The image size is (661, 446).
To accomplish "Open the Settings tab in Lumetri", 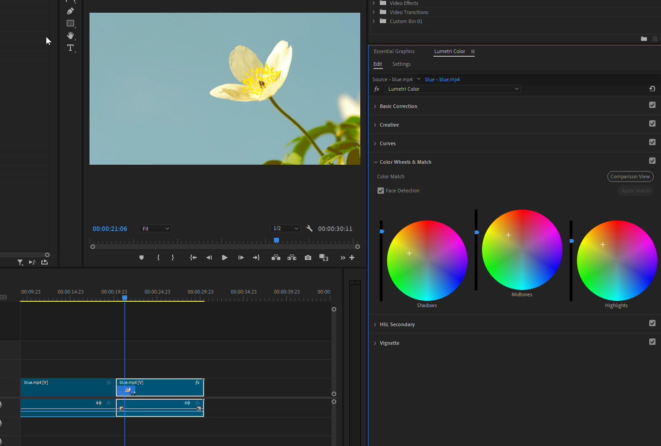I will point(401,64).
